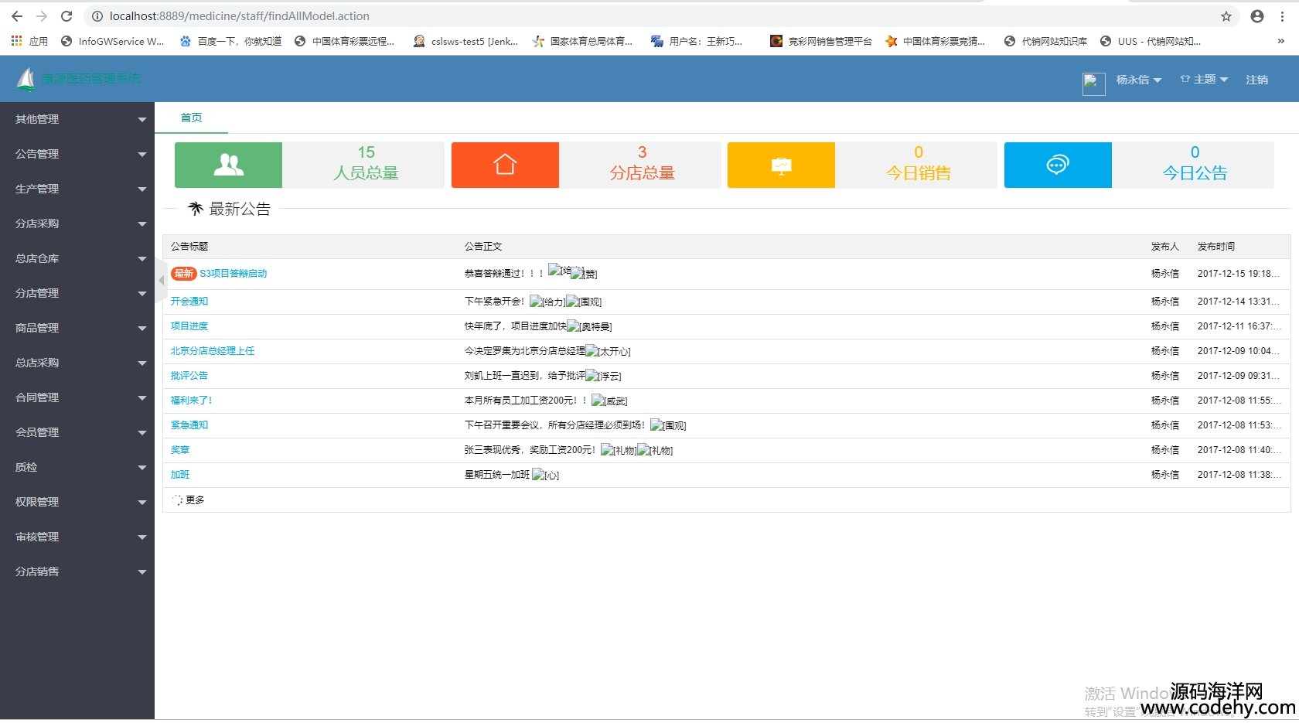Click the yellow today's sales presentation icon
The image size is (1299, 723).
(x=781, y=165)
